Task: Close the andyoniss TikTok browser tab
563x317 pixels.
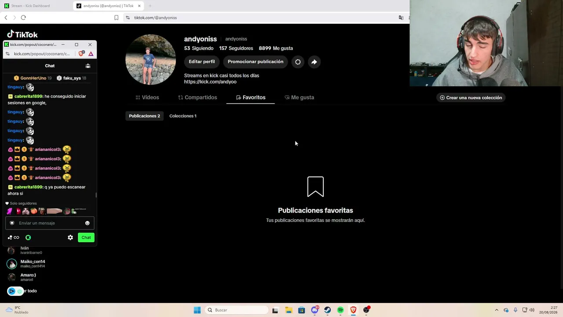Action: (x=139, y=6)
